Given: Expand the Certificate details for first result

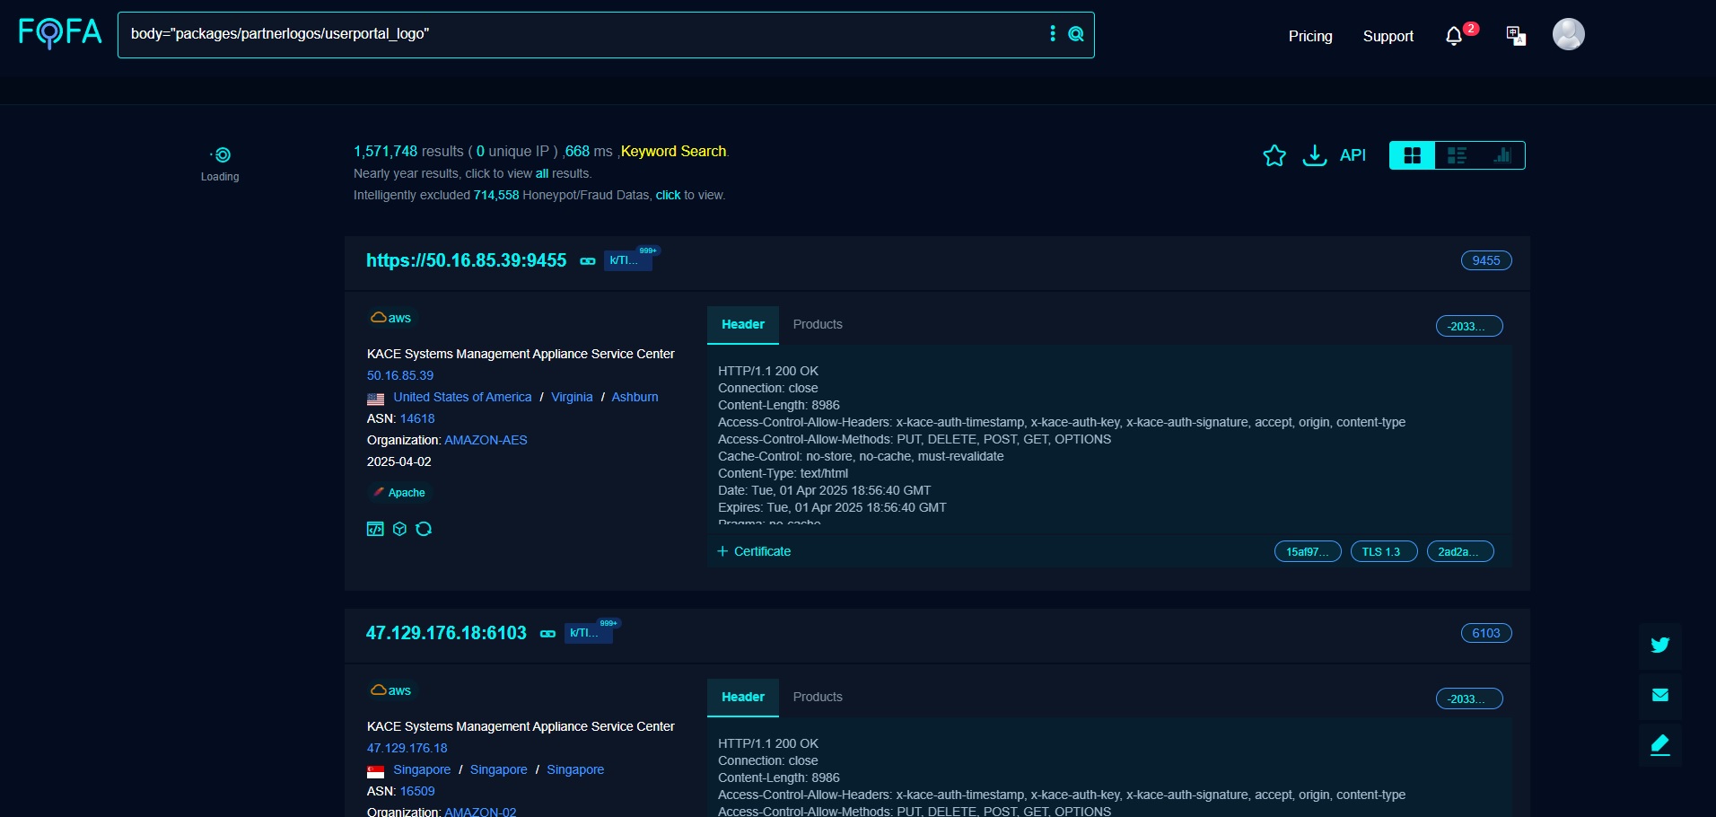Looking at the screenshot, I should click(755, 551).
